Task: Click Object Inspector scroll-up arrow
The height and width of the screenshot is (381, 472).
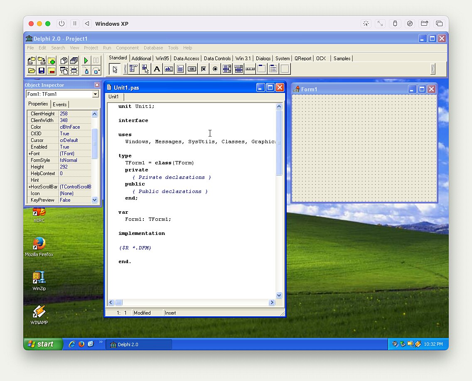Action: point(94,114)
